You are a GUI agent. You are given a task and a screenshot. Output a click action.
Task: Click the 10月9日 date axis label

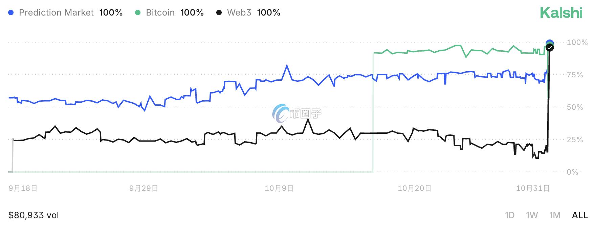279,188
